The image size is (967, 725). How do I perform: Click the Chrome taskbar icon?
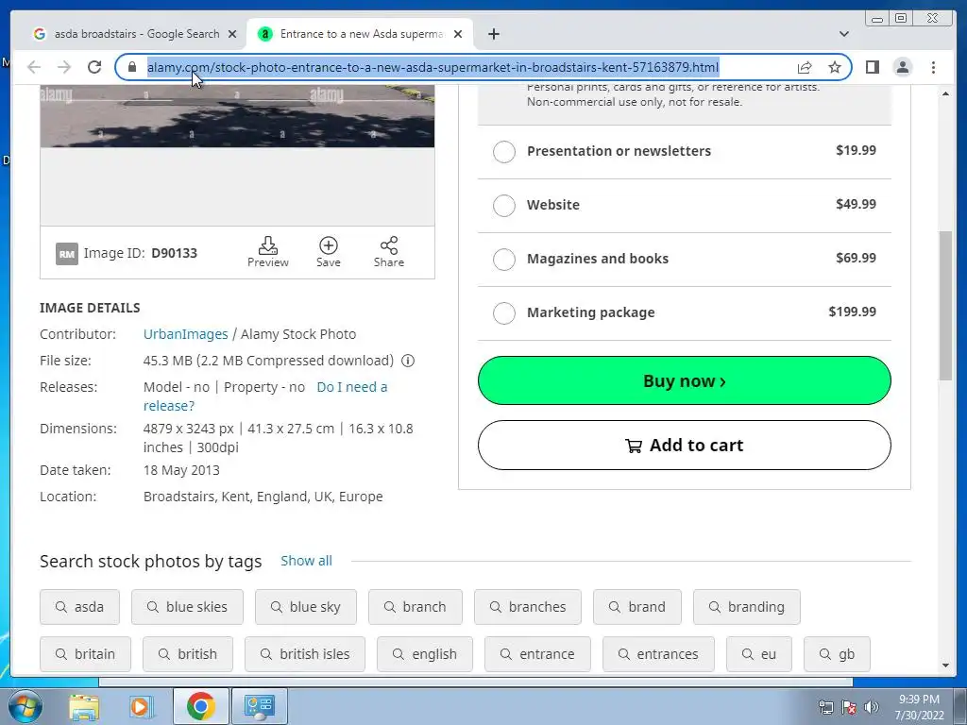point(200,706)
